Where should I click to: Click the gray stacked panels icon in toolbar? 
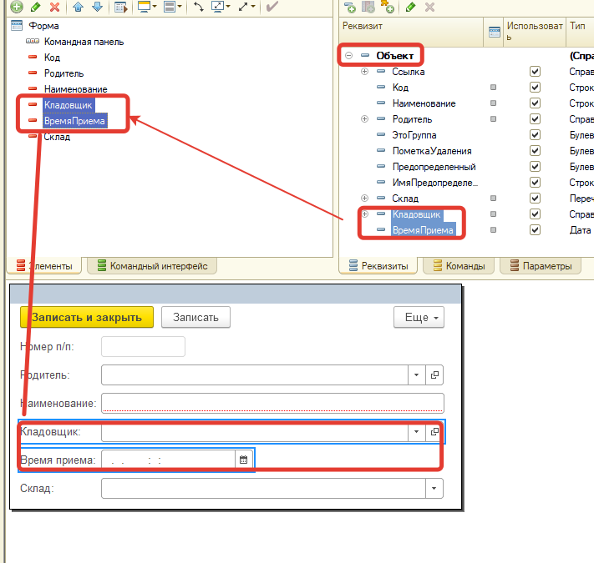point(170,7)
